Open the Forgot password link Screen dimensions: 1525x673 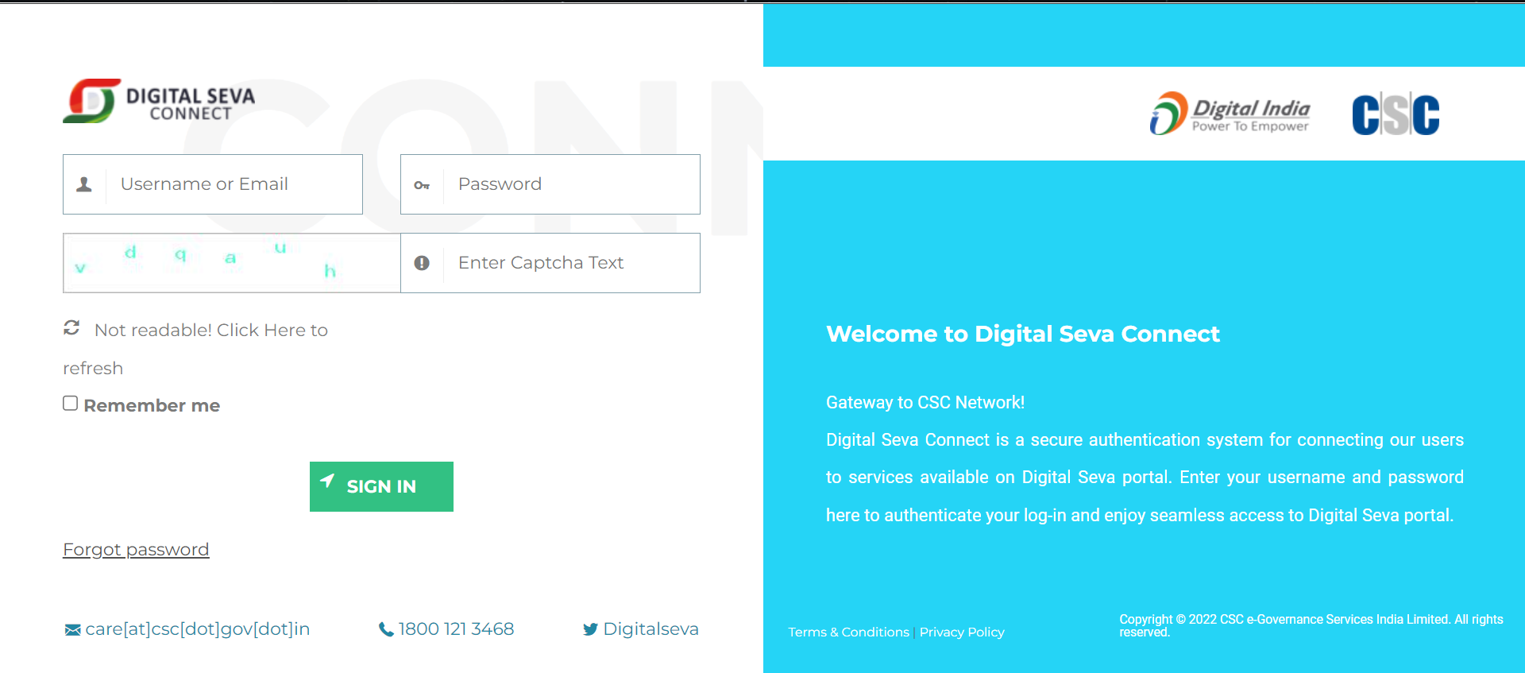point(136,550)
